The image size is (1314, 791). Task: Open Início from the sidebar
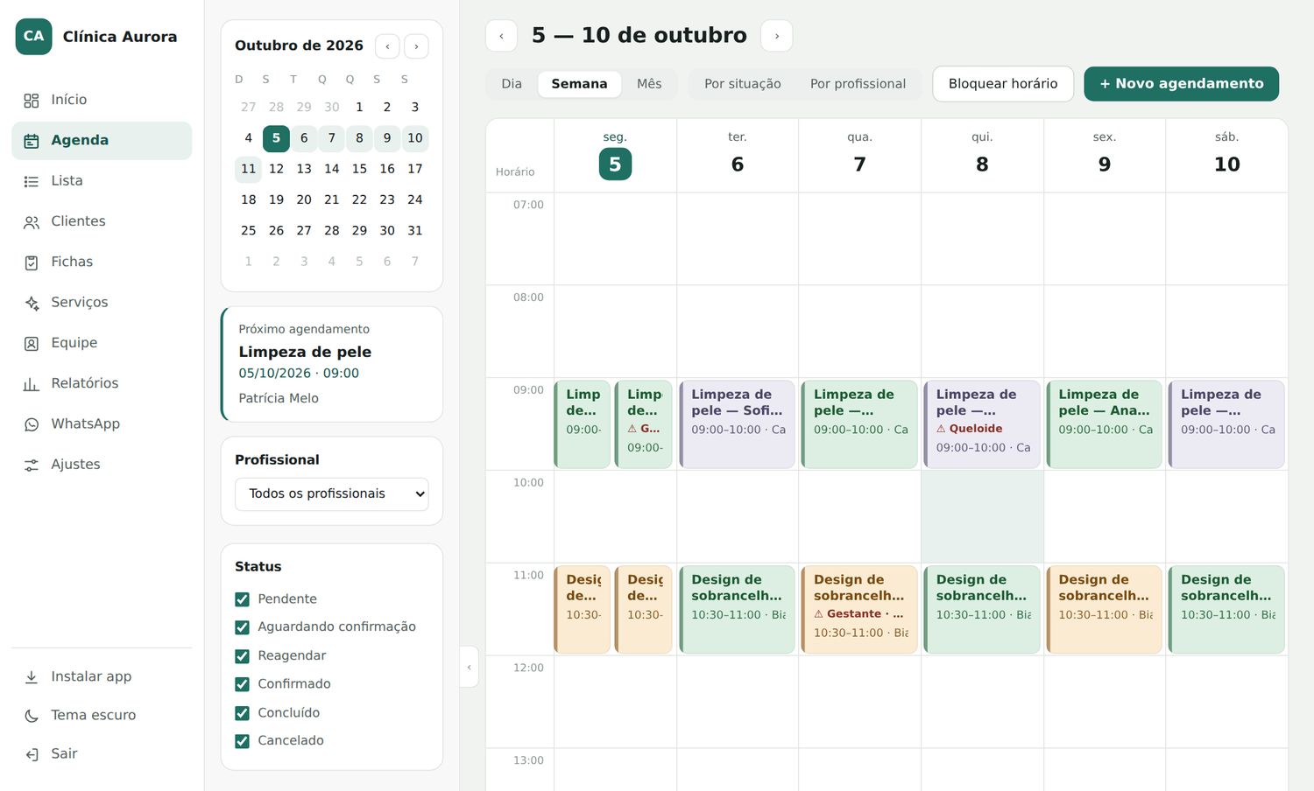click(x=102, y=100)
